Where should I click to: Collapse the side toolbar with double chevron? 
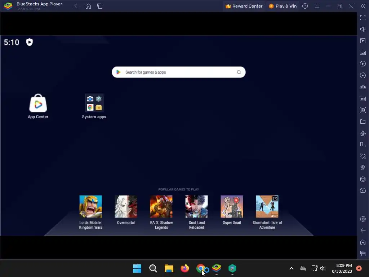[363, 6]
